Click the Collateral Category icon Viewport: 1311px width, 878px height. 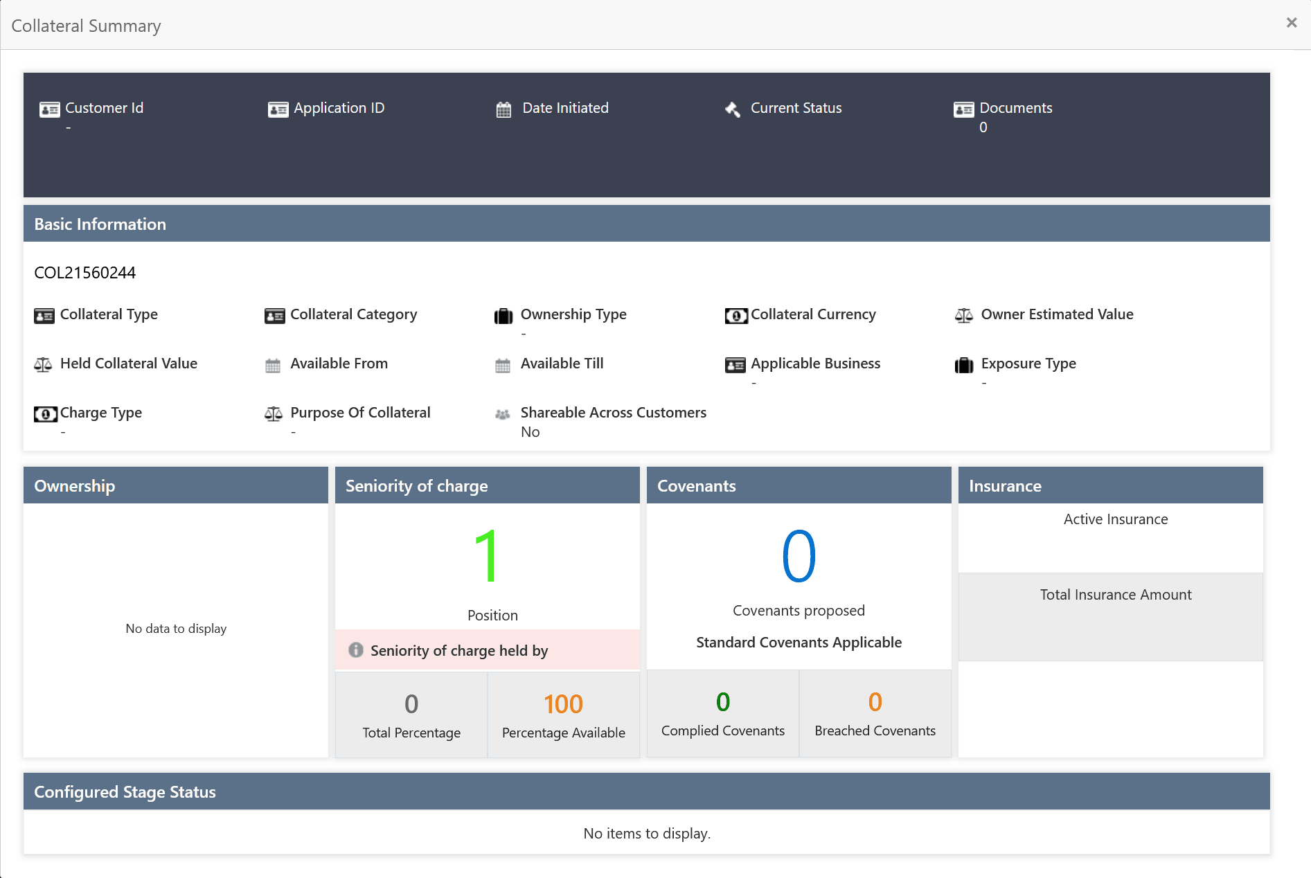point(274,316)
